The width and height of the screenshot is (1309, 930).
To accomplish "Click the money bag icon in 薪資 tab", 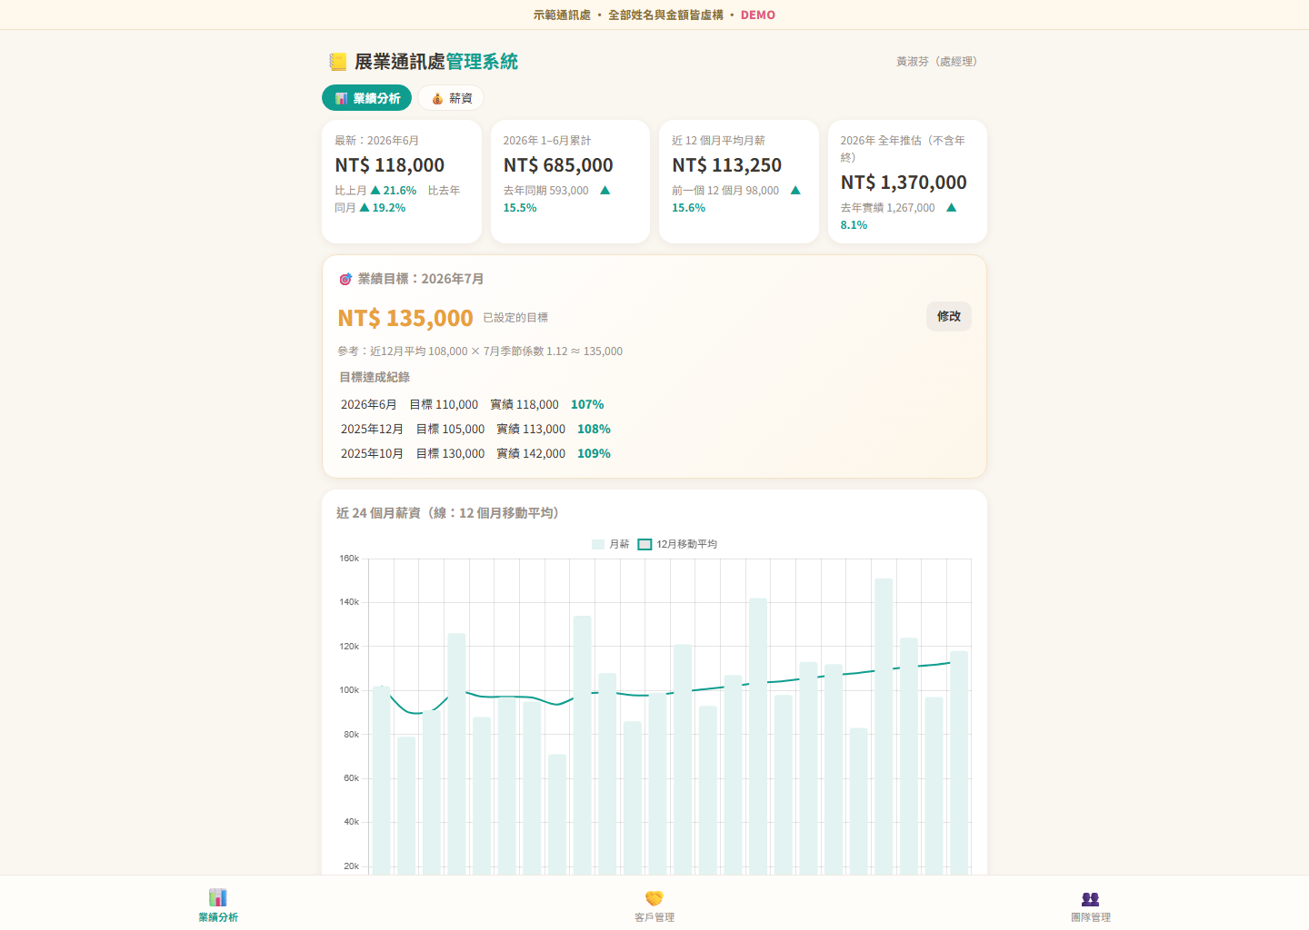I will [x=437, y=98].
